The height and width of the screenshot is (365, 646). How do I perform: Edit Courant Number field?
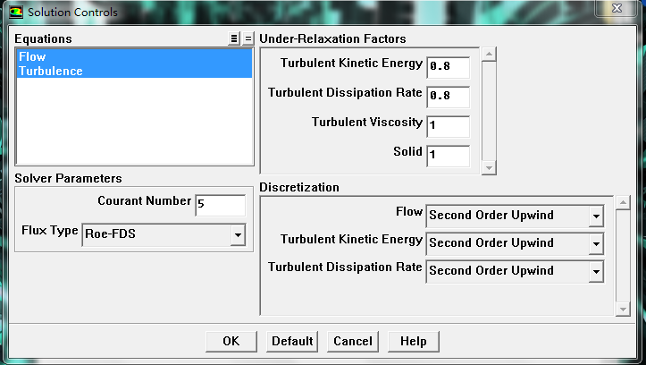click(221, 205)
